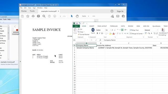Save the workbook from Excel quick access toolbar
Image resolution: width=168 pixels, height=94 pixels.
pos(77,23)
